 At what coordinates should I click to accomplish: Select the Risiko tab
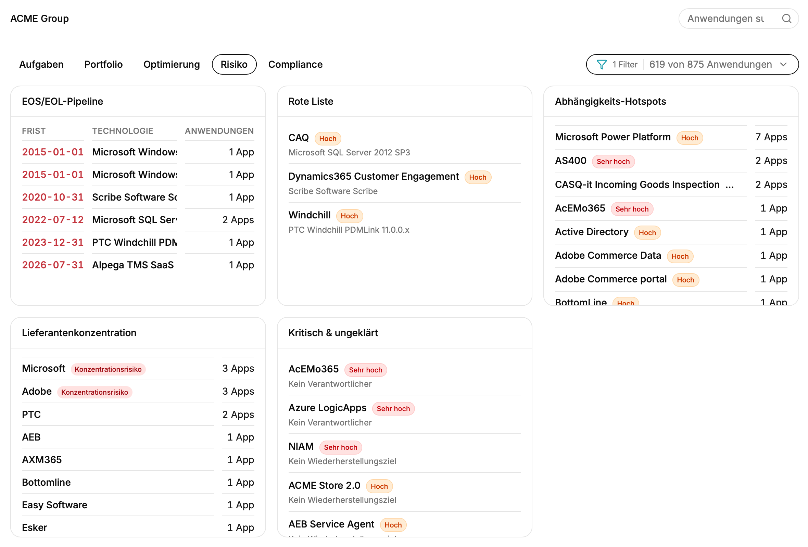click(x=234, y=64)
